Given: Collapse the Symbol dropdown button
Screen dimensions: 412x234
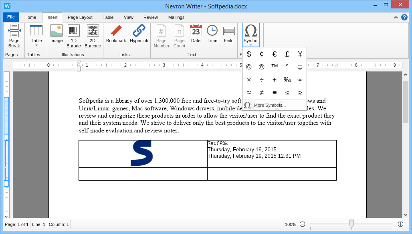Looking at the screenshot, I should 251,35.
